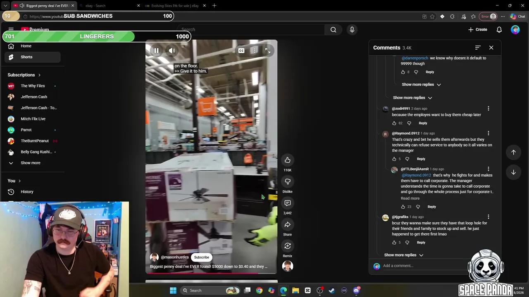Share the Shorts video
The width and height of the screenshot is (529, 297).
click(x=288, y=224)
